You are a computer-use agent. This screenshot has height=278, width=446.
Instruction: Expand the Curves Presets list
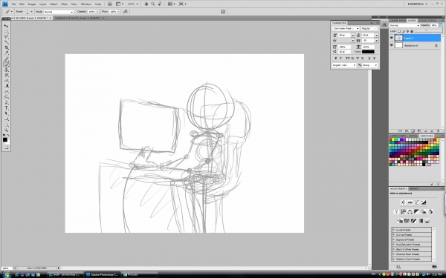pyautogui.click(x=412, y=235)
